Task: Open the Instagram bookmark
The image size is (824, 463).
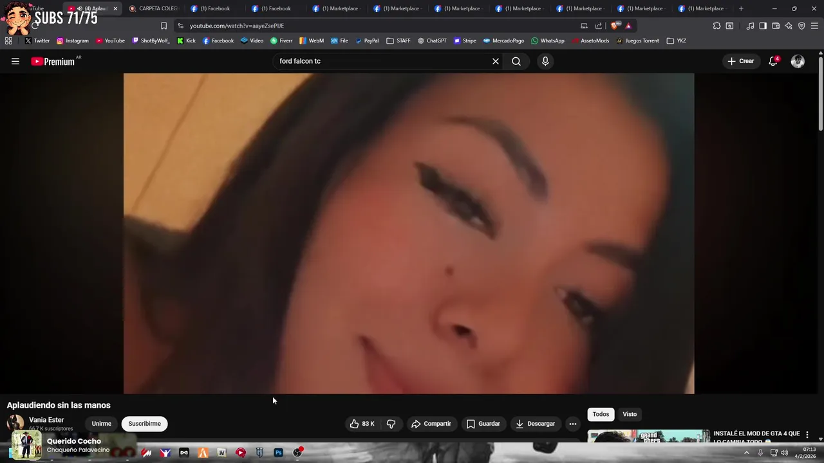Action: (73, 41)
